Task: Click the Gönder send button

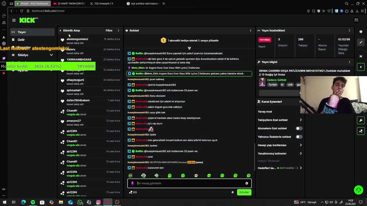Action: (244, 192)
